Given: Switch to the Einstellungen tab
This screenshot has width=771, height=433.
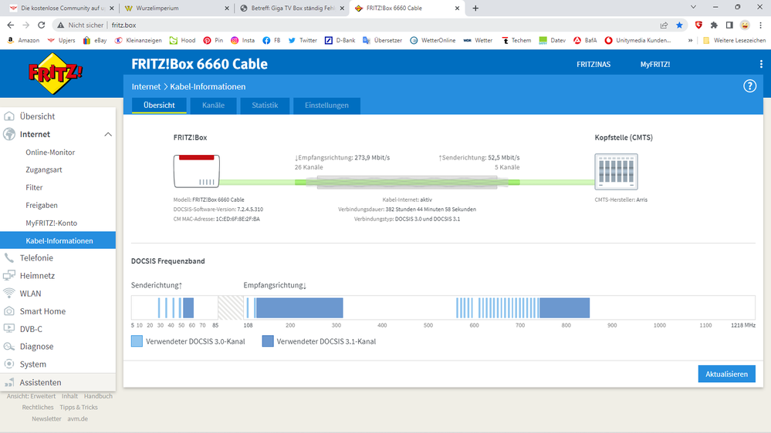Looking at the screenshot, I should click(x=326, y=105).
